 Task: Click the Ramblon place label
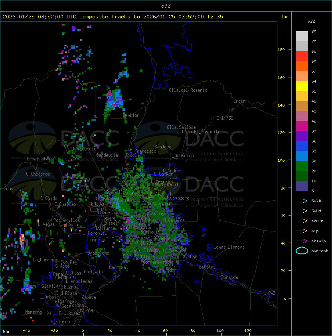click(x=131, y=115)
